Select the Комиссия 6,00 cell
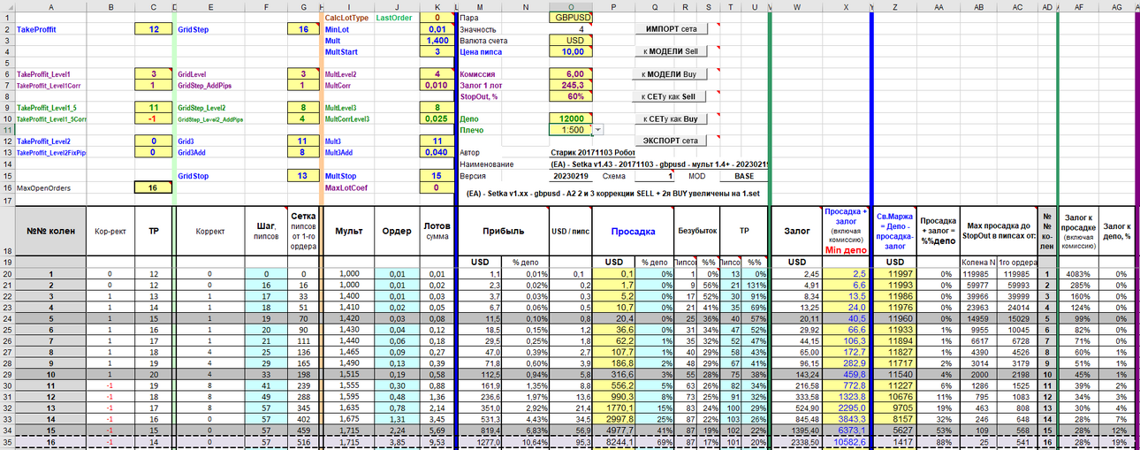This screenshot has width=1140, height=450. (x=571, y=74)
